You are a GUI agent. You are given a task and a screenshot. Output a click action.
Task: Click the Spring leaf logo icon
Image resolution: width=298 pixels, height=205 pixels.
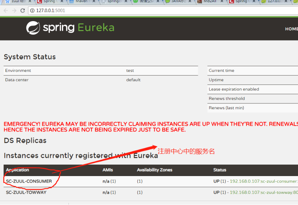click(x=33, y=28)
